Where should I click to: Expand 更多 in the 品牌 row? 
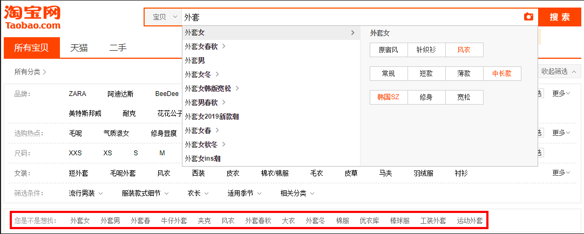click(561, 94)
